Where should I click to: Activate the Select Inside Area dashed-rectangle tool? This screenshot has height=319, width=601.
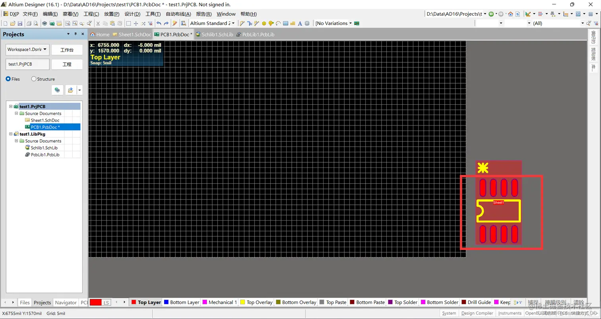[128, 23]
